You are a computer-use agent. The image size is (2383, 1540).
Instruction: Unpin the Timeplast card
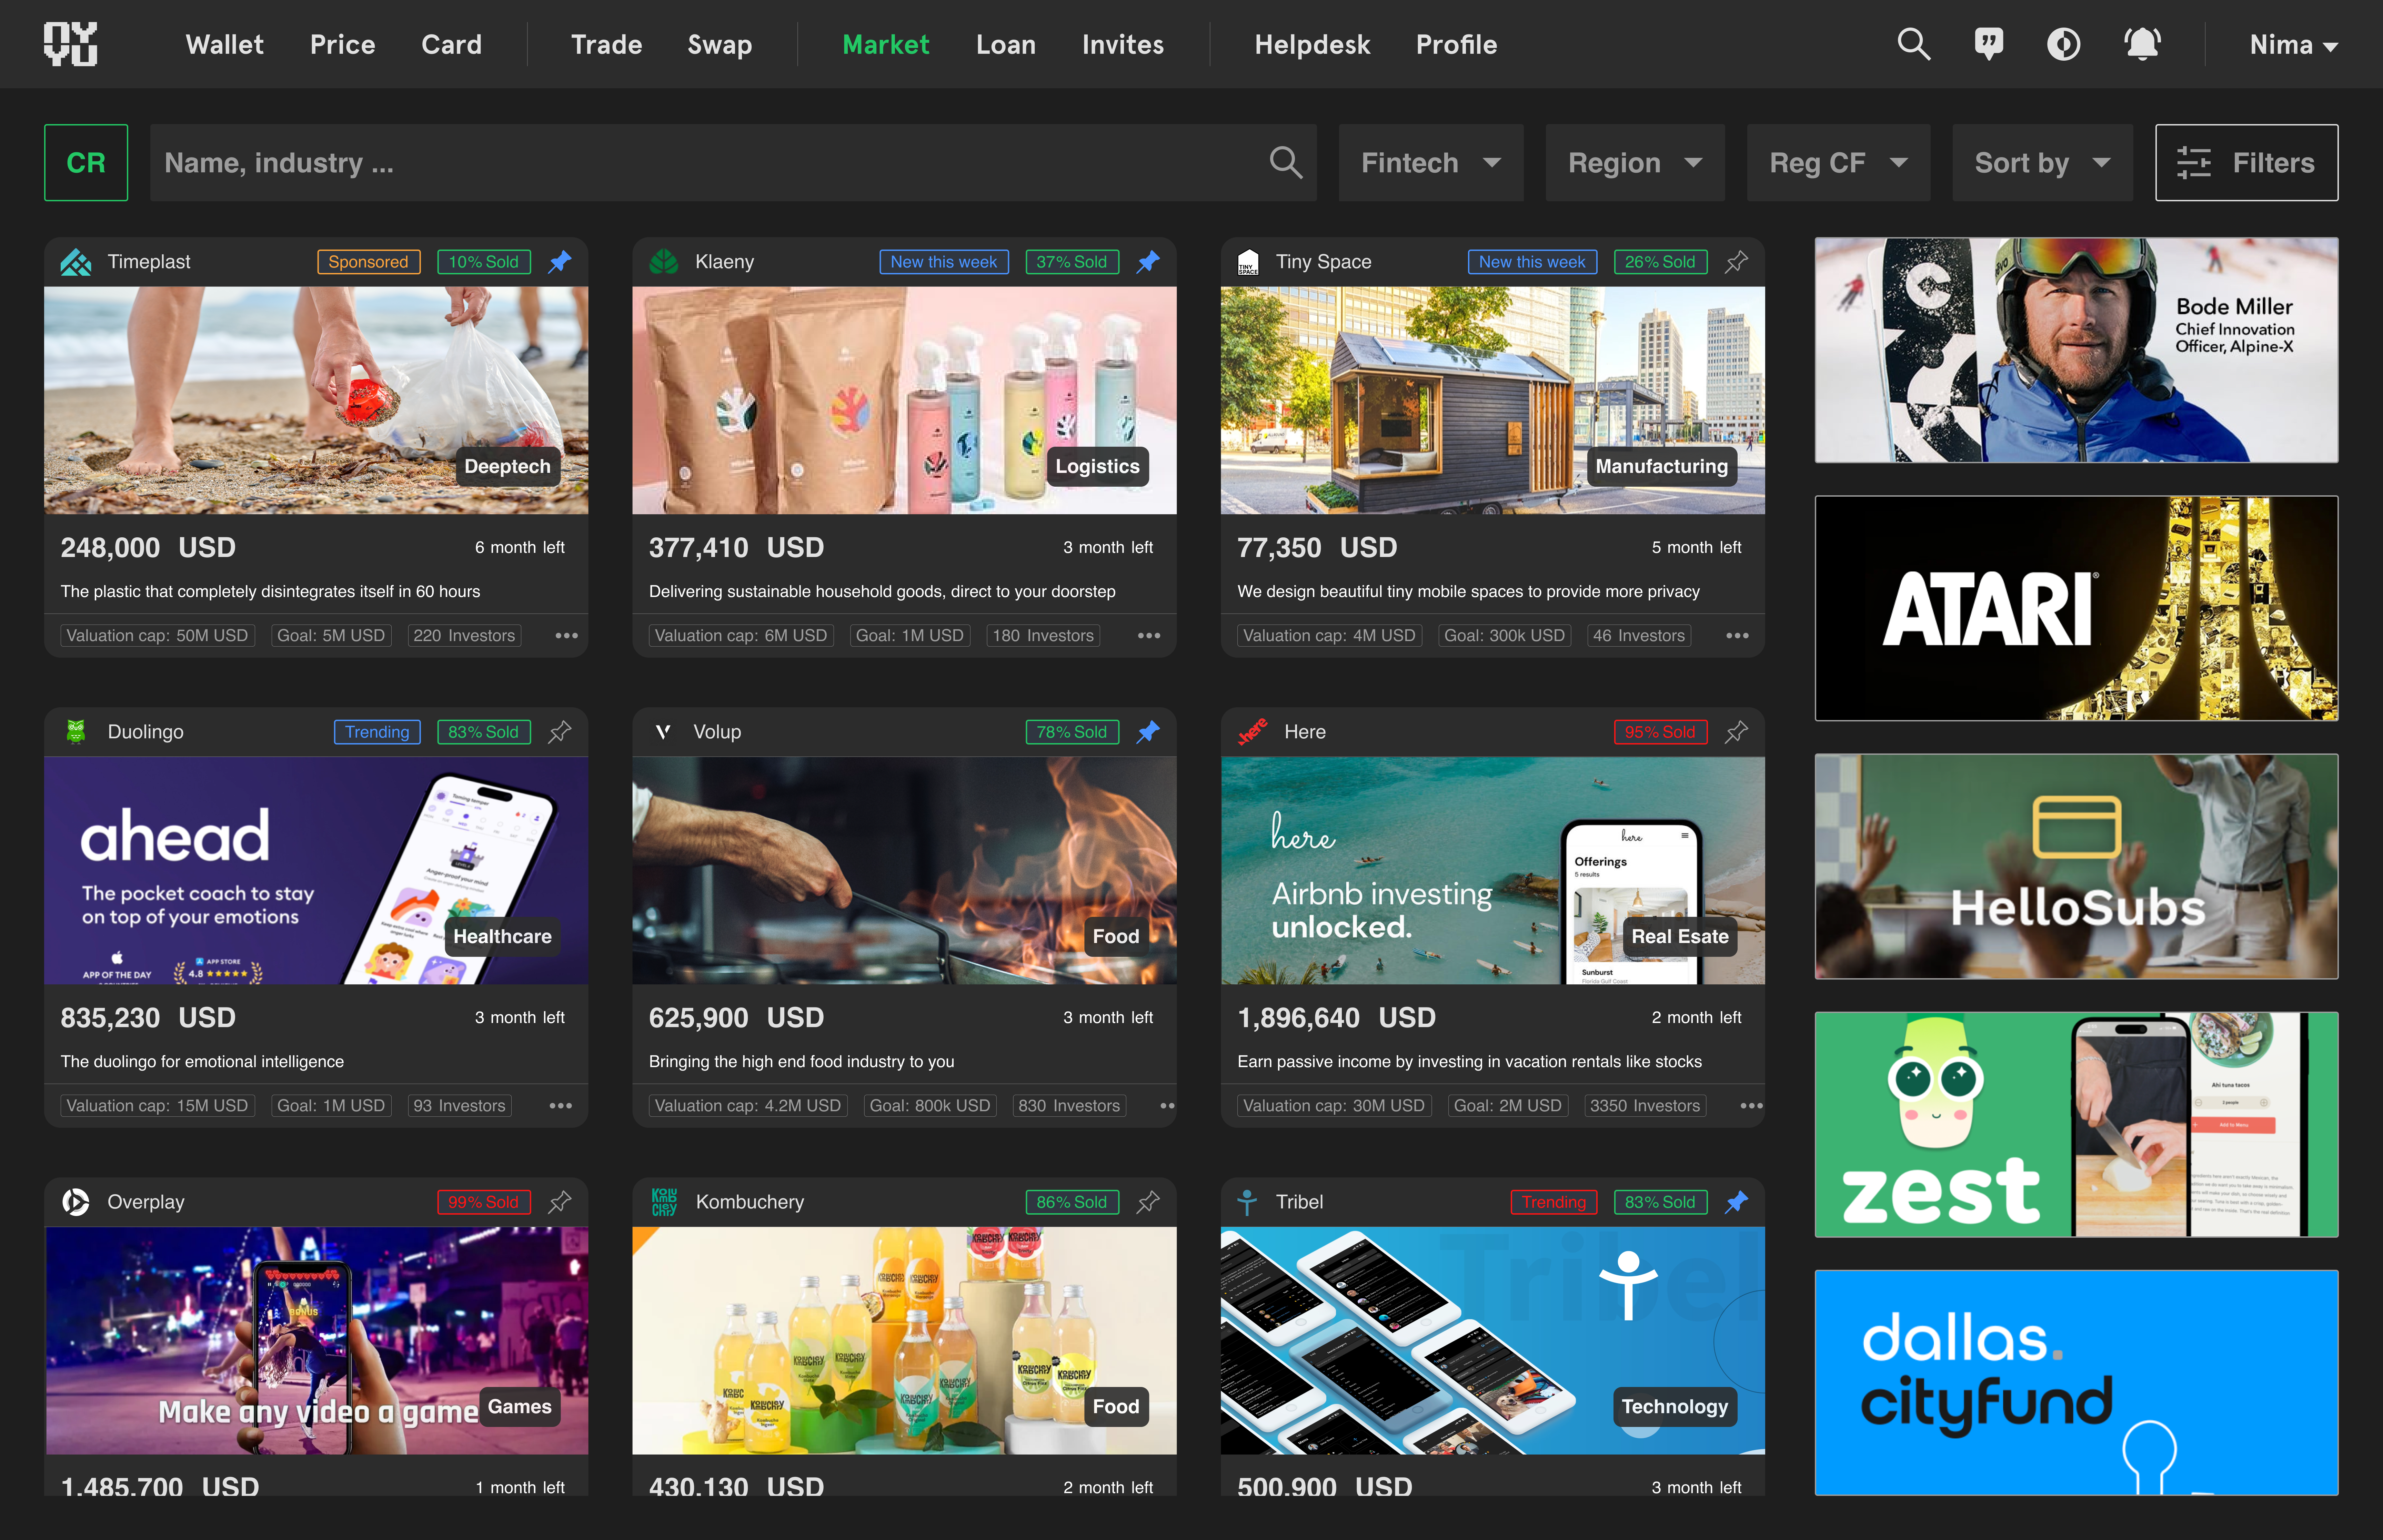coord(560,262)
